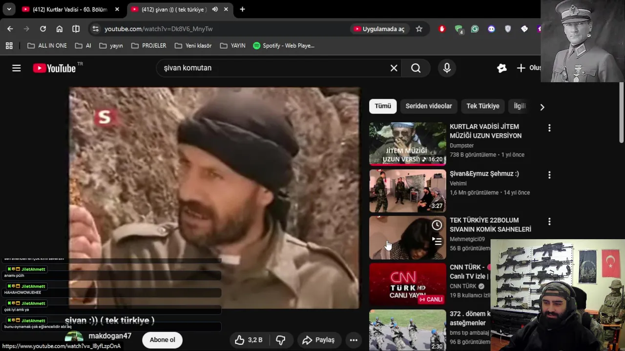The width and height of the screenshot is (625, 351).
Task: Click the Oluştur create button
Action: click(529, 68)
